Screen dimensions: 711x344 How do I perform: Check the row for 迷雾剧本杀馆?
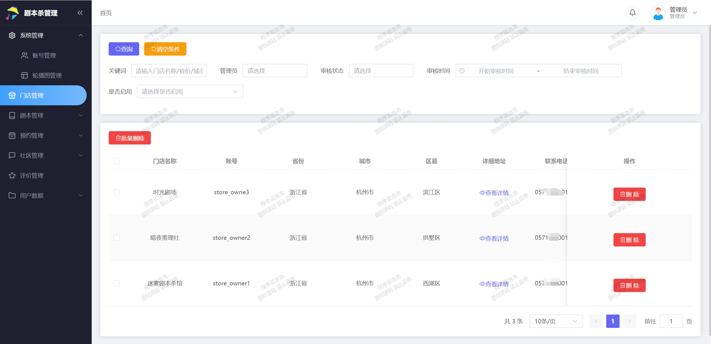(x=117, y=283)
